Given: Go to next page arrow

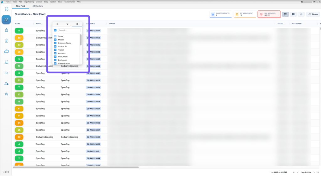Looking at the screenshot, I should pyautogui.click(x=314, y=172).
